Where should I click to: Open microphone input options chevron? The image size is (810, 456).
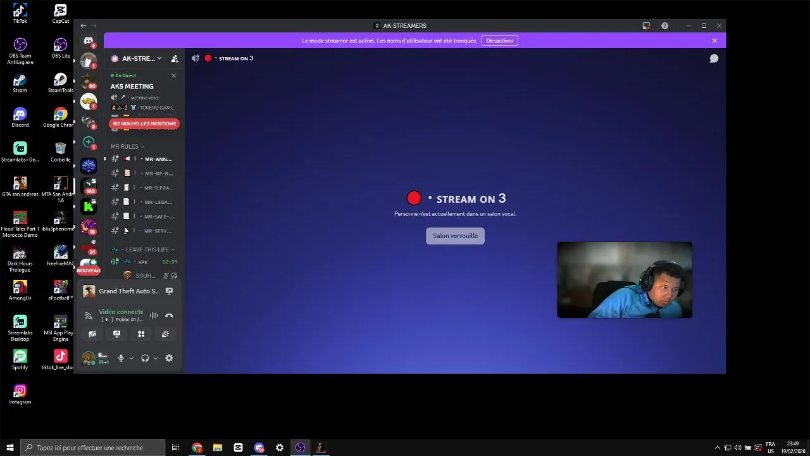click(x=132, y=358)
